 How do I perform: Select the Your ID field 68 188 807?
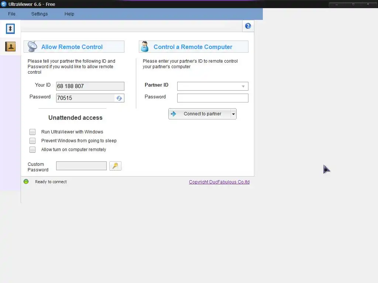pos(90,86)
